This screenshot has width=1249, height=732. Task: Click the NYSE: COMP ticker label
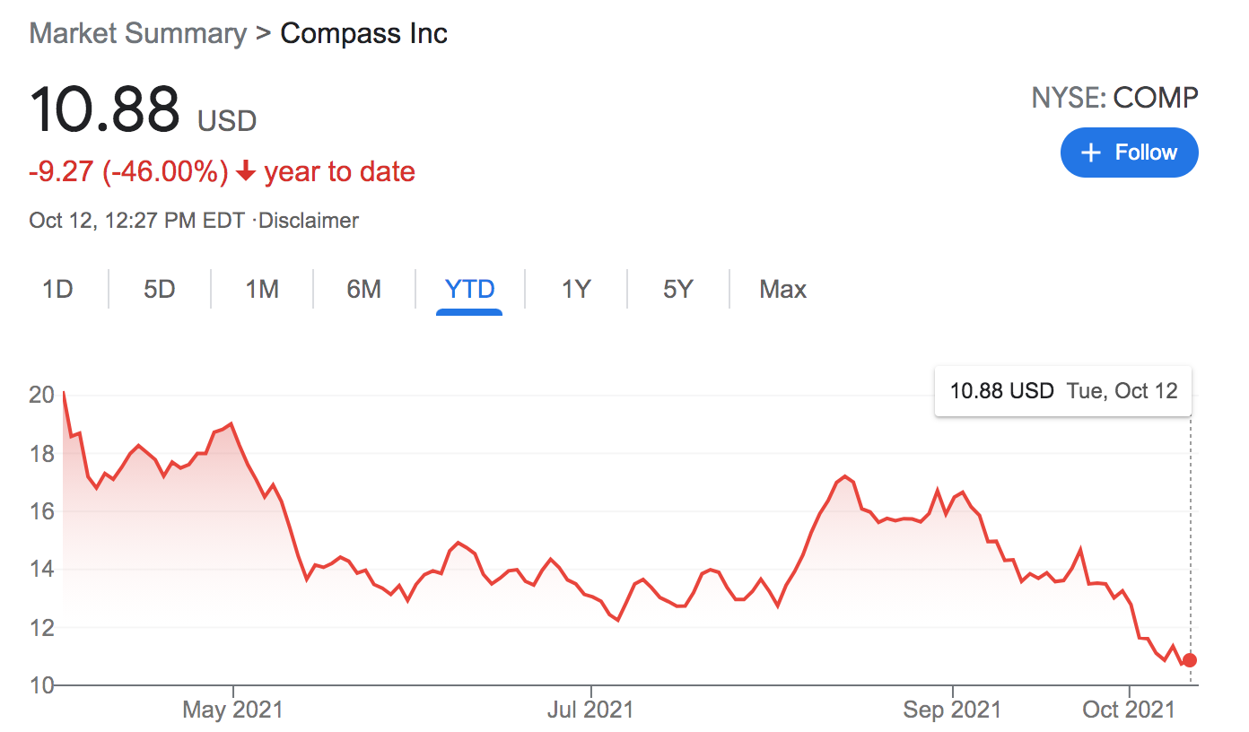1114,98
